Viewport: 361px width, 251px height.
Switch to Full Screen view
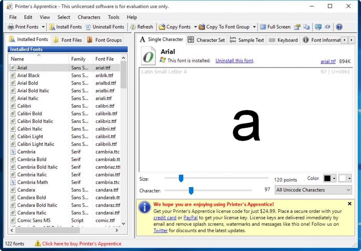pyautogui.click(x=275, y=27)
